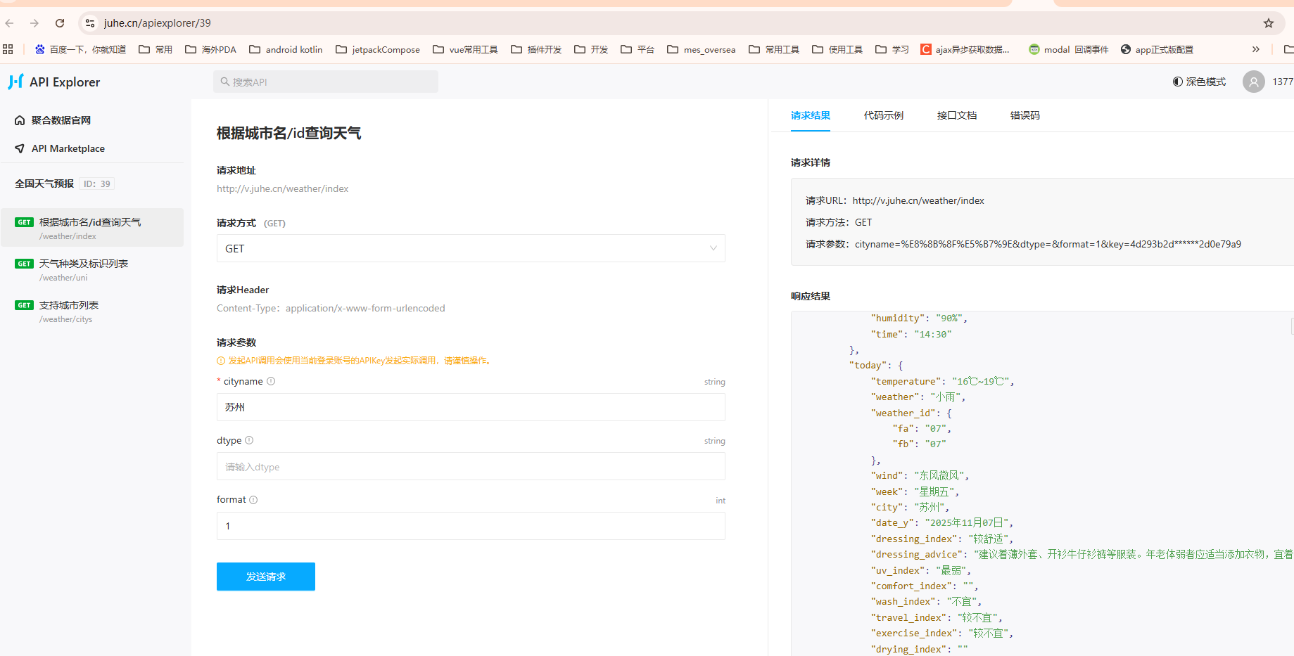The height and width of the screenshot is (656, 1294).
Task: Open the 插件开发 bookmarks folder
Action: tap(536, 49)
